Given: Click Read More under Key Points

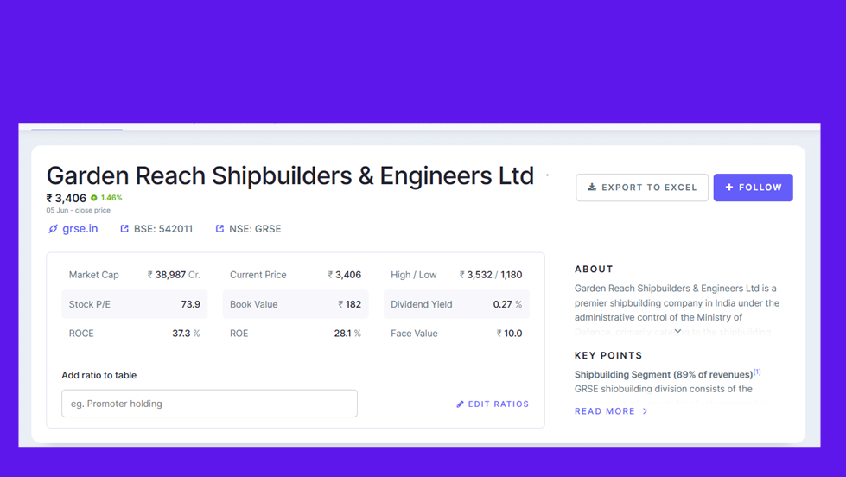Looking at the screenshot, I should coord(604,411).
